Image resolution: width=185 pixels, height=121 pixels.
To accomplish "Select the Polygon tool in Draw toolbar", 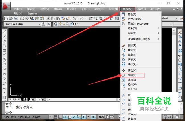I will tap(4, 46).
